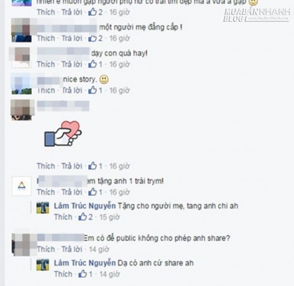The image size is (294, 286).
Task: Click Thích under 'Dạ có anh cứ share ah'
Action: 63,274
